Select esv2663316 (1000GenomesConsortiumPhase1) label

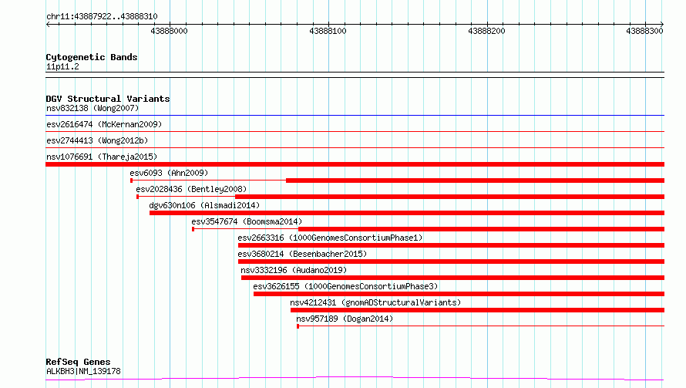[x=331, y=238]
